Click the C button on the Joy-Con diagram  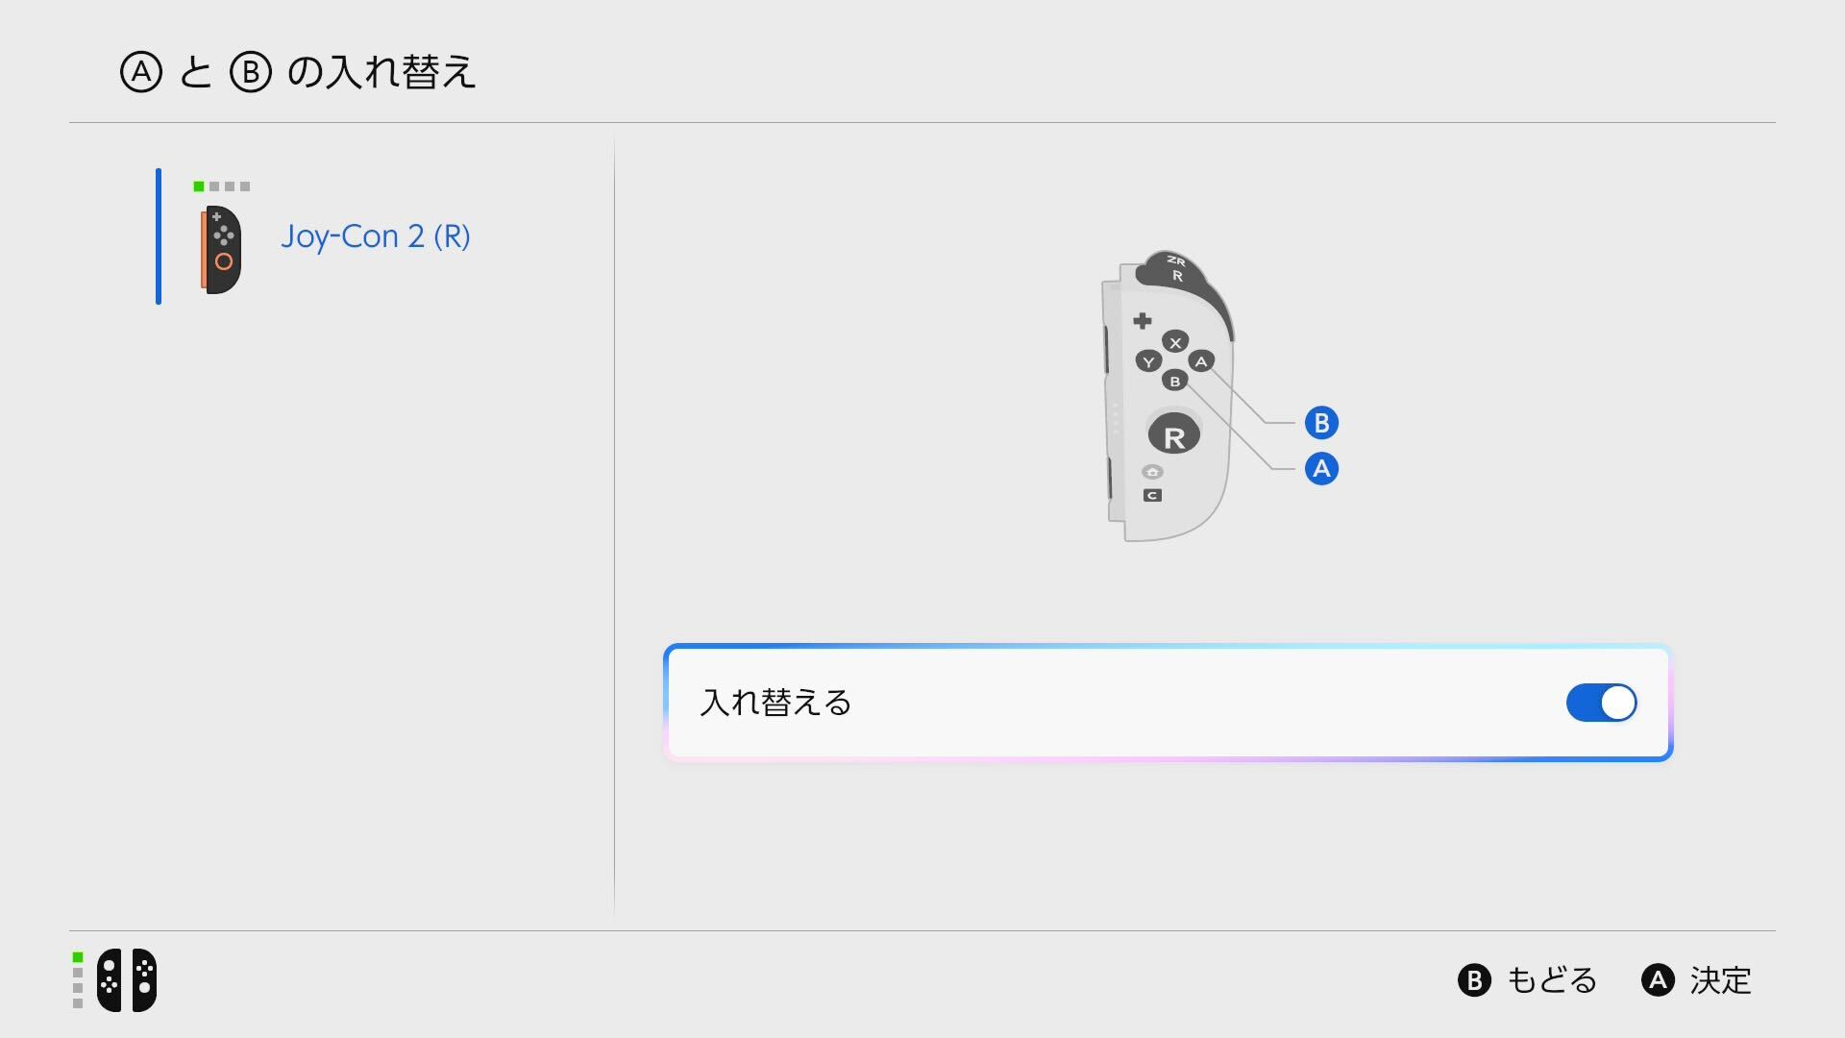point(1152,494)
